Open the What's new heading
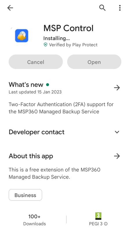 click(26, 85)
